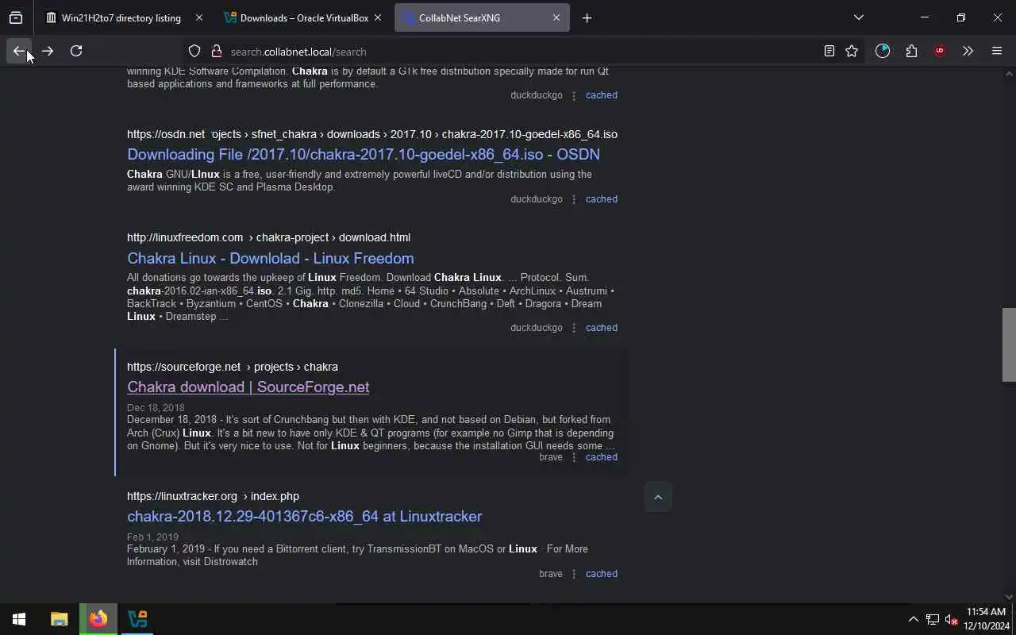Image resolution: width=1016 pixels, height=635 pixels.
Task: Open chakra-2018.12.29 at Linuxtracker result
Action: click(x=305, y=516)
